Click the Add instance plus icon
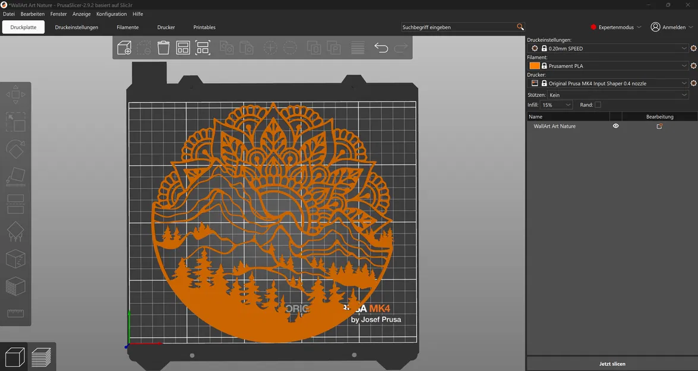Image resolution: width=698 pixels, height=371 pixels. tap(270, 47)
